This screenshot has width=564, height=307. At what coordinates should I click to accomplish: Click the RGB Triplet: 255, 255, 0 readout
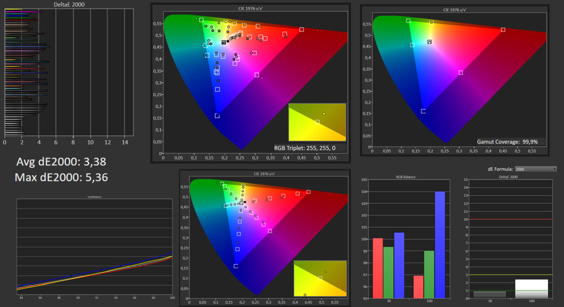pyautogui.click(x=305, y=148)
